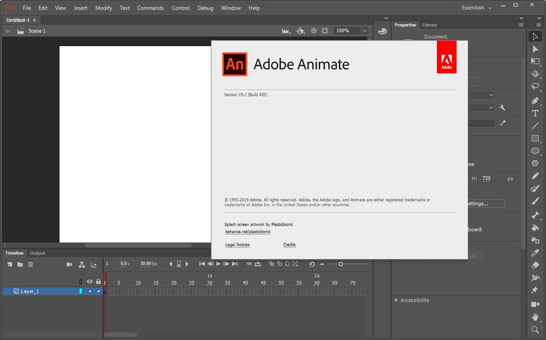Select the Text tool

click(535, 113)
